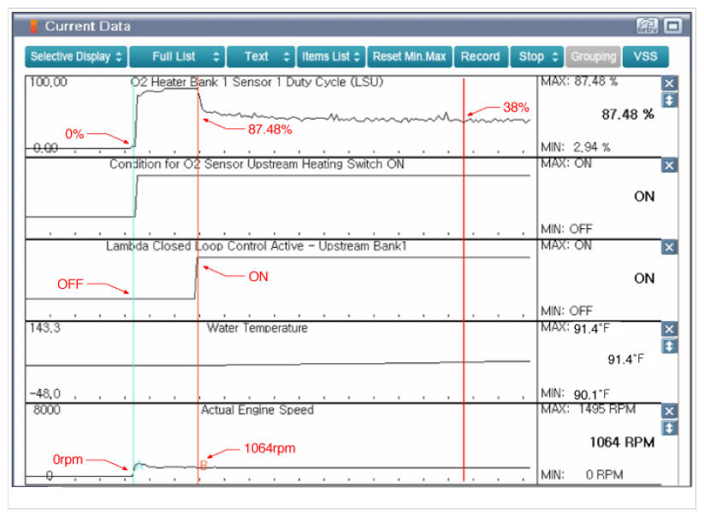Image resolution: width=704 pixels, height=517 pixels.
Task: Start recording with the Record button
Action: [480, 57]
